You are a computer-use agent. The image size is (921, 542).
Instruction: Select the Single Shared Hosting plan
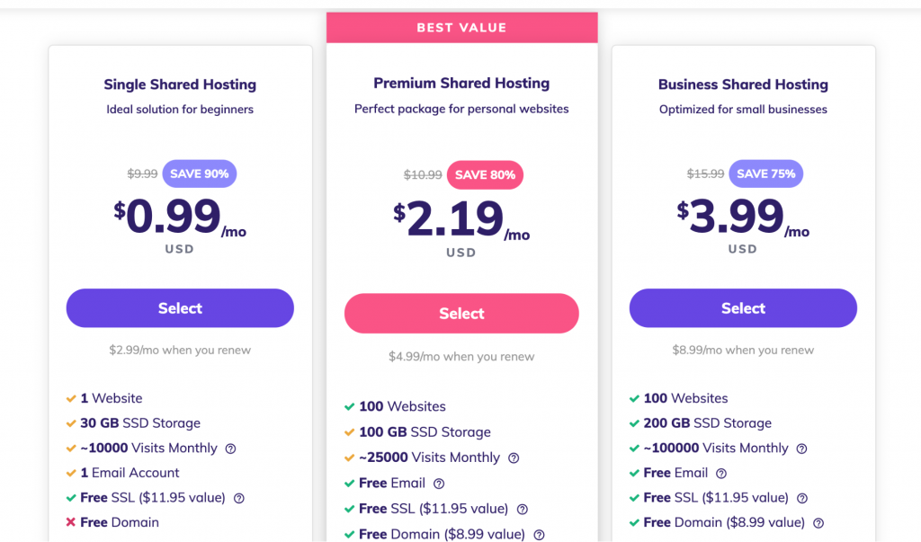click(180, 308)
